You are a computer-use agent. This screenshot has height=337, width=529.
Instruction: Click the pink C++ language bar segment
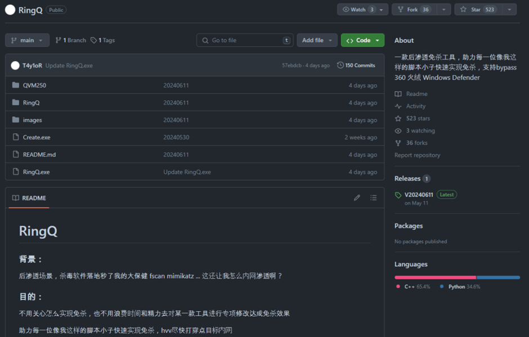click(x=435, y=277)
